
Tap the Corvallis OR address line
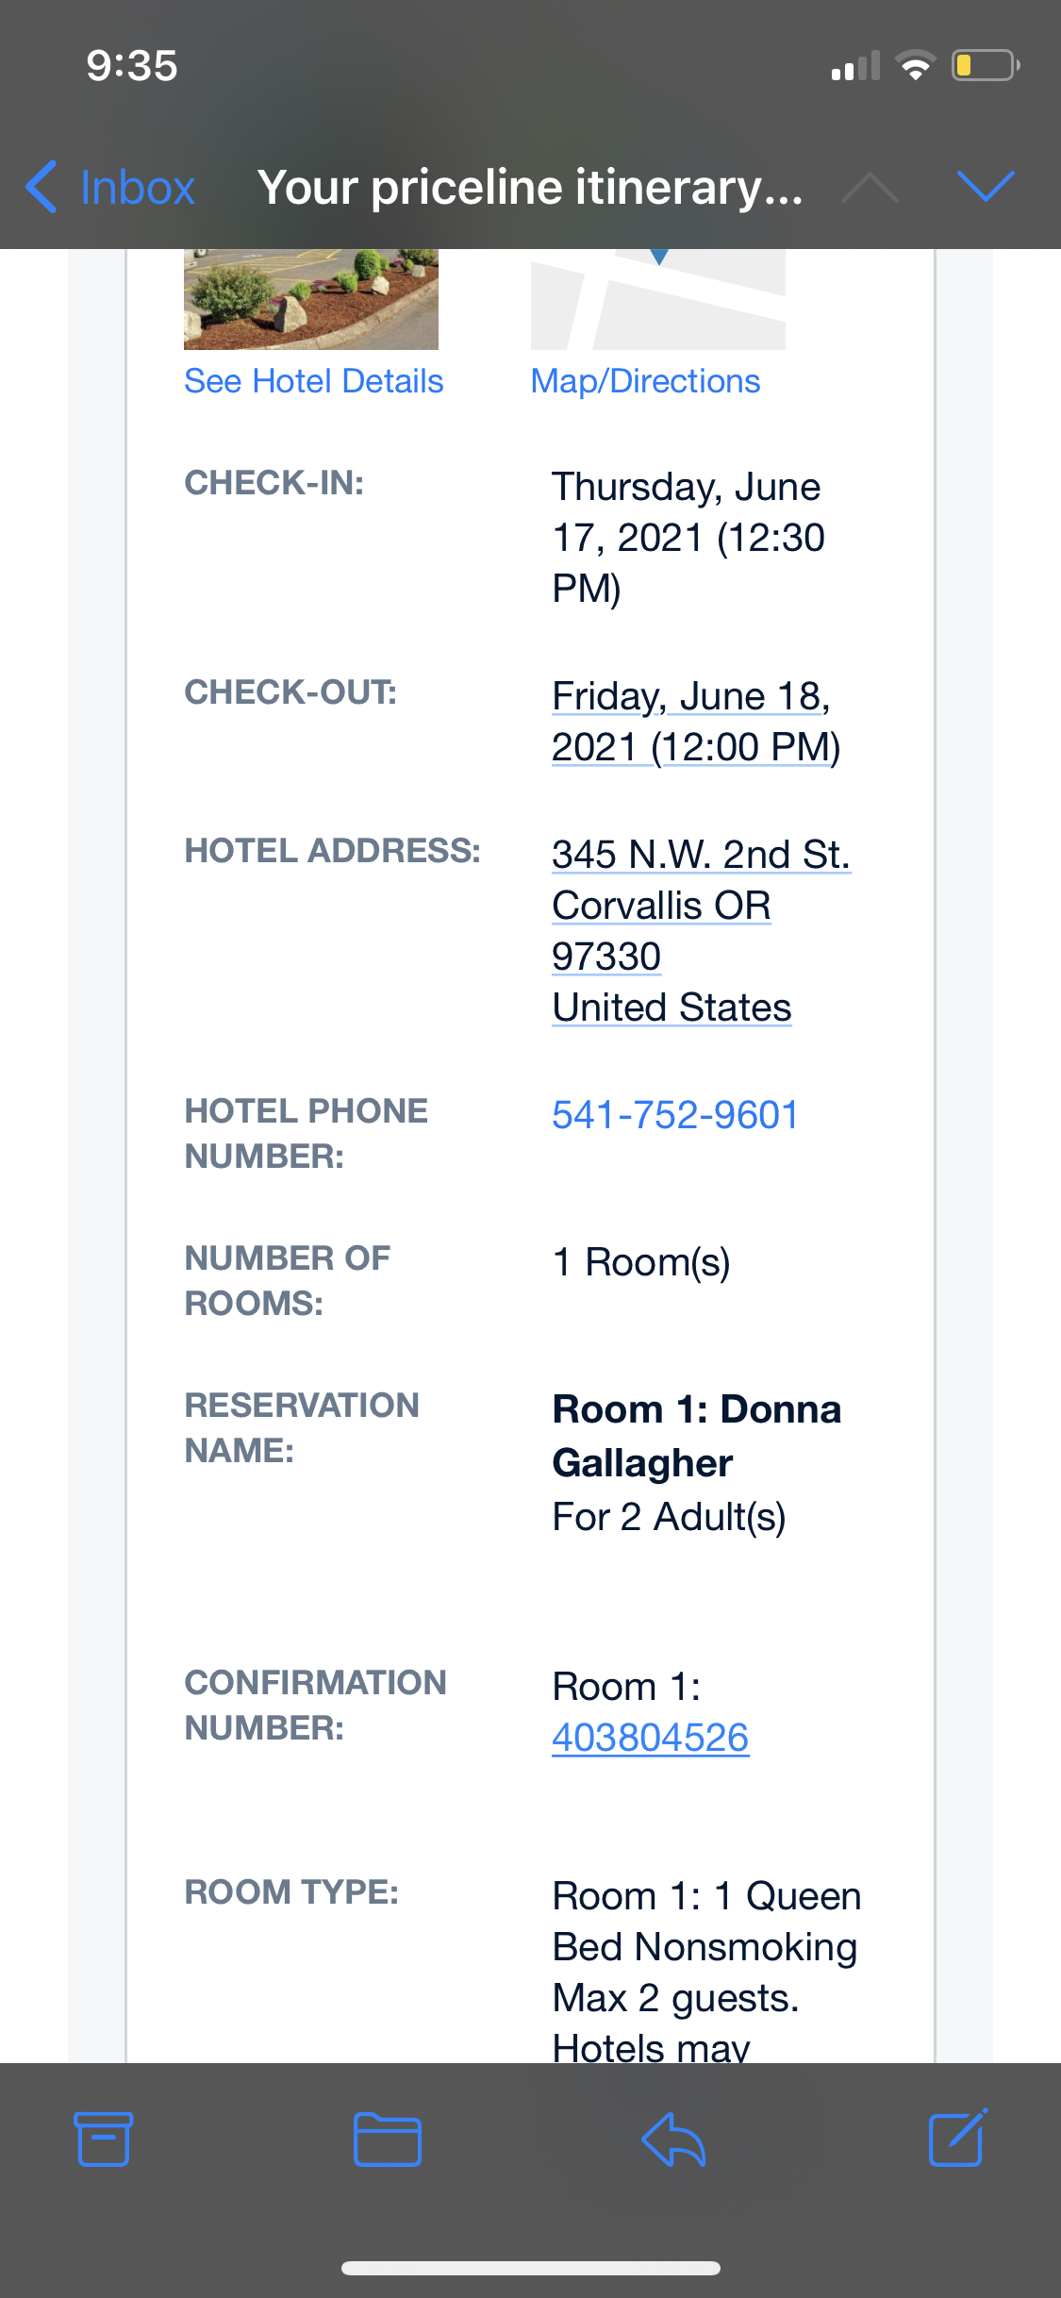pyautogui.click(x=661, y=906)
